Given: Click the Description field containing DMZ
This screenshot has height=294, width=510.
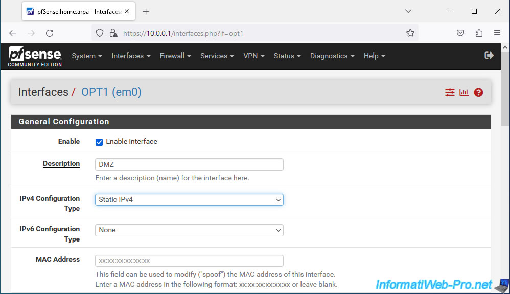Looking at the screenshot, I should pos(189,165).
